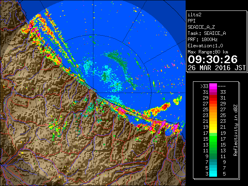Pick the yellow 19 to 21 dBZ swatch
Image resolution: width=248 pixels, height=186 pixels.
coord(213,127)
